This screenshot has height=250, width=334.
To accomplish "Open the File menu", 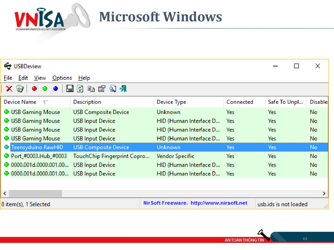I will point(8,78).
